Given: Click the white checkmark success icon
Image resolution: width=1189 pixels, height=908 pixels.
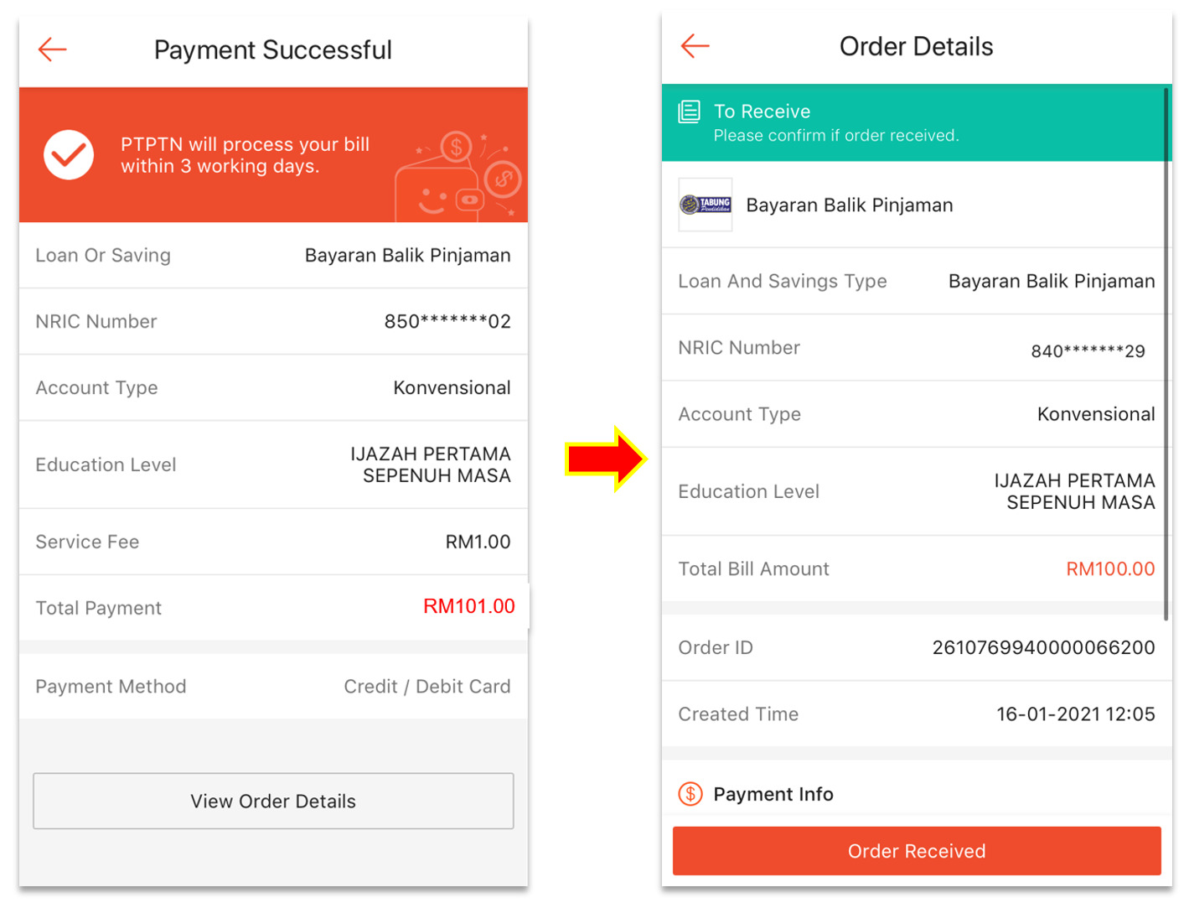Looking at the screenshot, I should [x=69, y=155].
